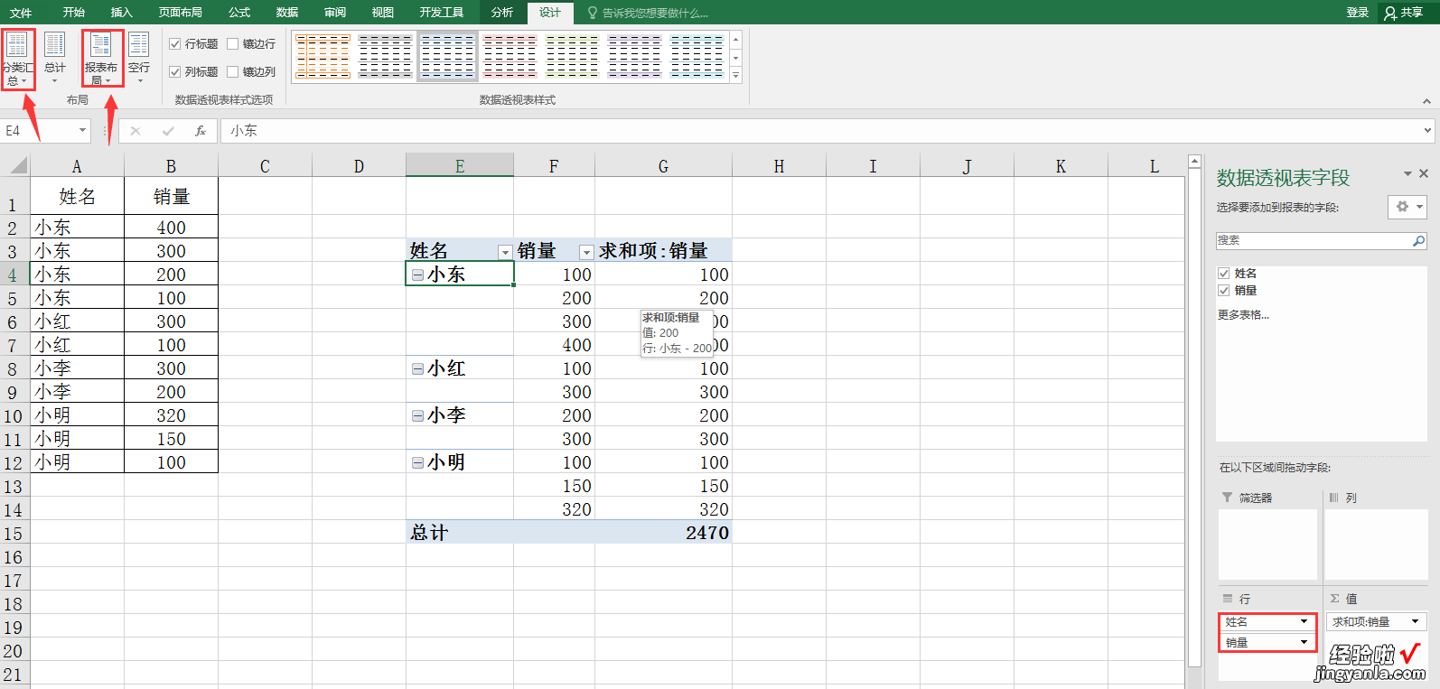
Task: Select row 16 header
Action: [13, 556]
